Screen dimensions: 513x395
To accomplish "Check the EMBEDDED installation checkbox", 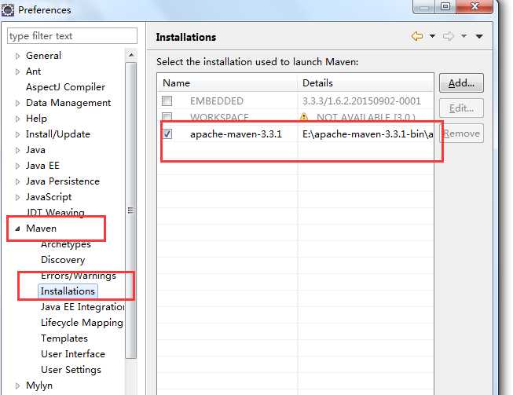I will [167, 101].
